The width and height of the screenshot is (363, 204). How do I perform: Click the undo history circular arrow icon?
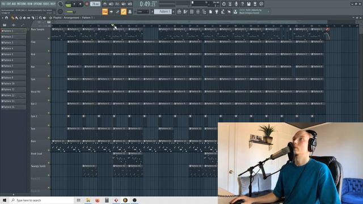tap(223, 4)
